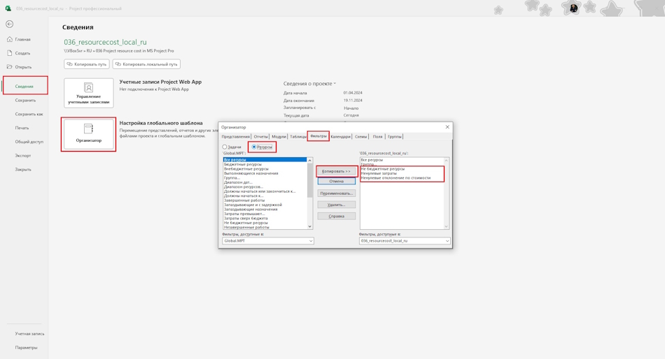
Task: Click the Удалить... button
Action: coord(336,205)
